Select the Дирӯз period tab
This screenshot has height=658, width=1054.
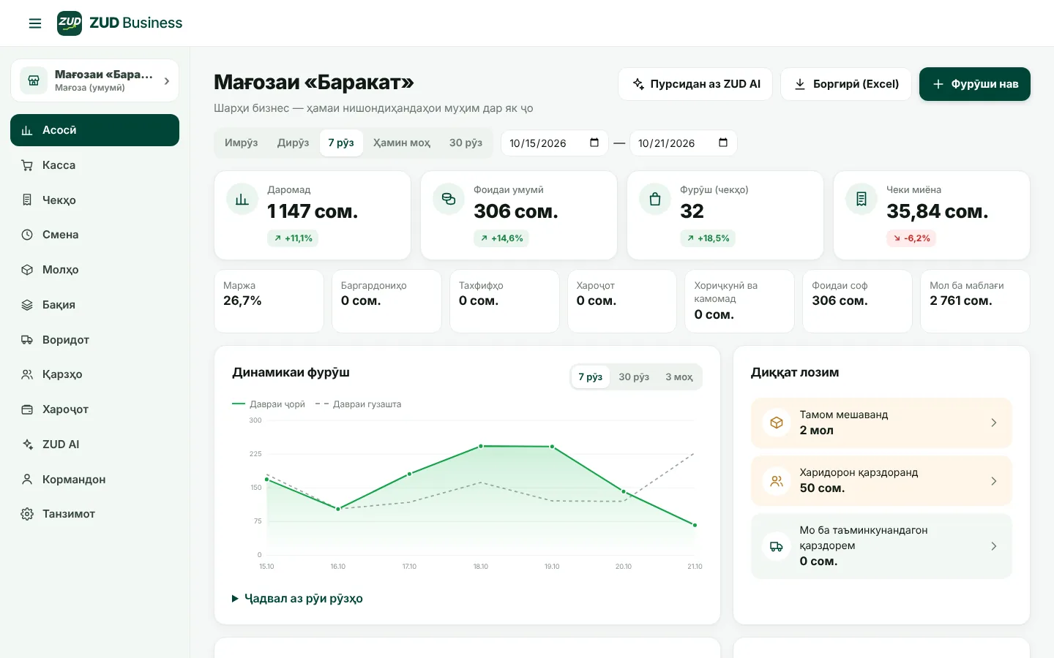pyautogui.click(x=293, y=143)
